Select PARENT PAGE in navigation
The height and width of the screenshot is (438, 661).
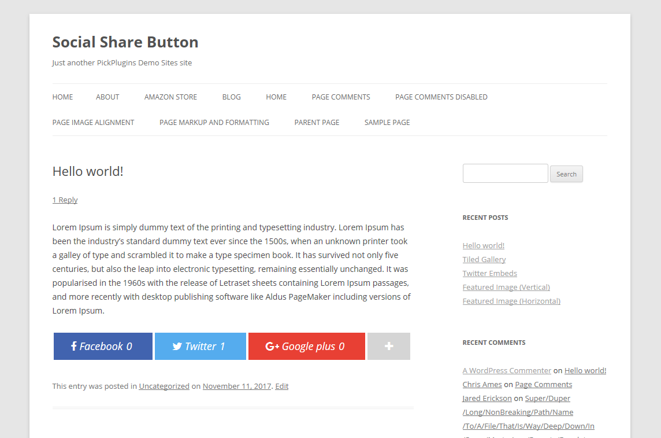pos(317,122)
